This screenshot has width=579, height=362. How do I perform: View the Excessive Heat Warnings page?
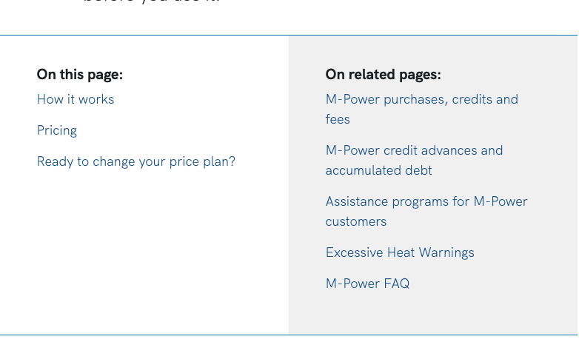[400, 252]
